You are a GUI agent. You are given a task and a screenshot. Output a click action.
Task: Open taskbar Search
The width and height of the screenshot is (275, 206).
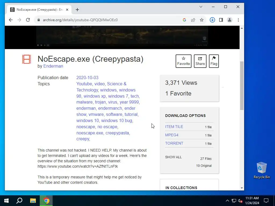(x=19, y=201)
